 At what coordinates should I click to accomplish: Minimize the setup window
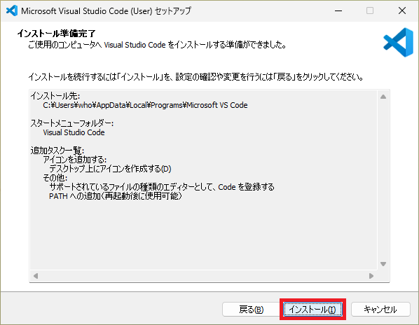point(338,11)
